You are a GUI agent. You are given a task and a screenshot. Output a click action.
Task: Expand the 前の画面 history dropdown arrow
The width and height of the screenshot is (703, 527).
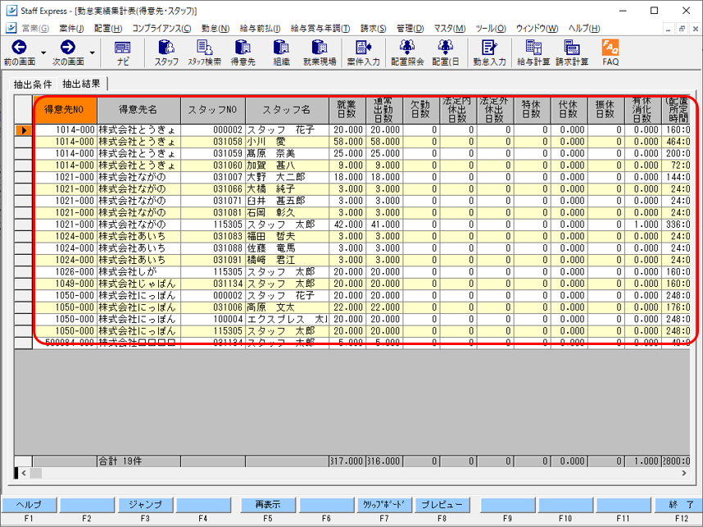tap(43, 53)
